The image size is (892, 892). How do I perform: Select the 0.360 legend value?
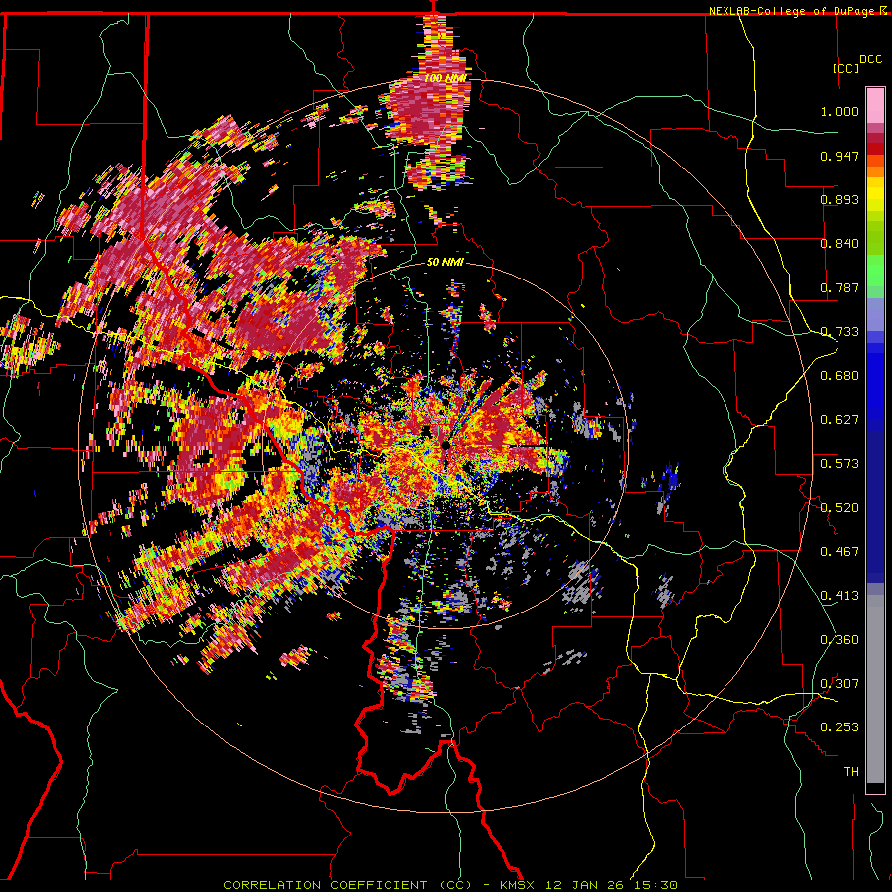tap(839, 640)
